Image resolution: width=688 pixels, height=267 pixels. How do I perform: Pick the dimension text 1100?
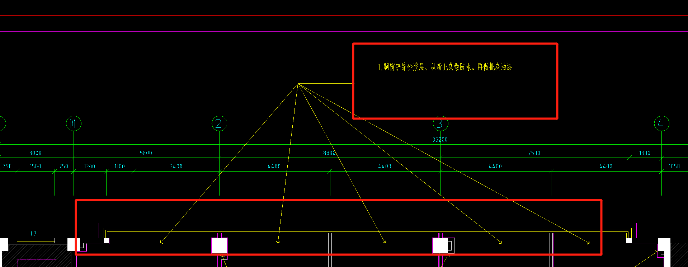[119, 167]
